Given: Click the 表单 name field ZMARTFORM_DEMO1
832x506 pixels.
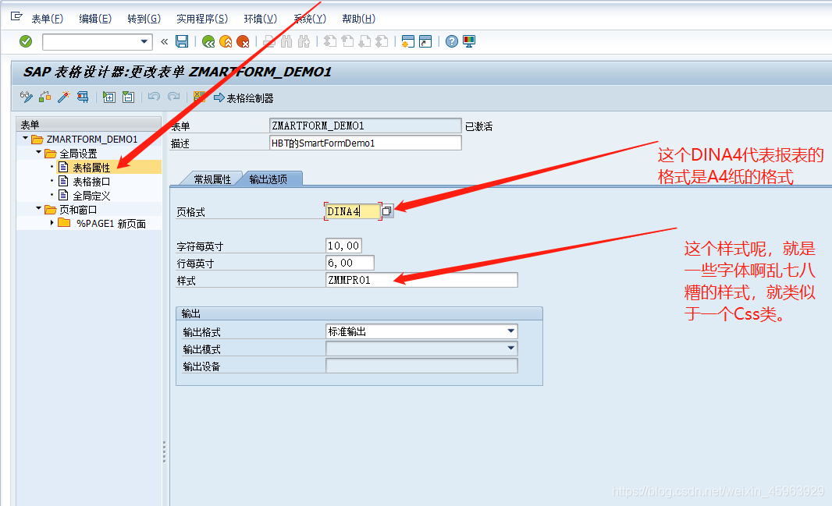Looking at the screenshot, I should coord(365,126).
